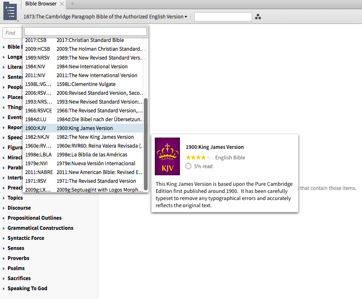
Task: Expand the Longacre Genre arrow
Action: pos(4,57)
